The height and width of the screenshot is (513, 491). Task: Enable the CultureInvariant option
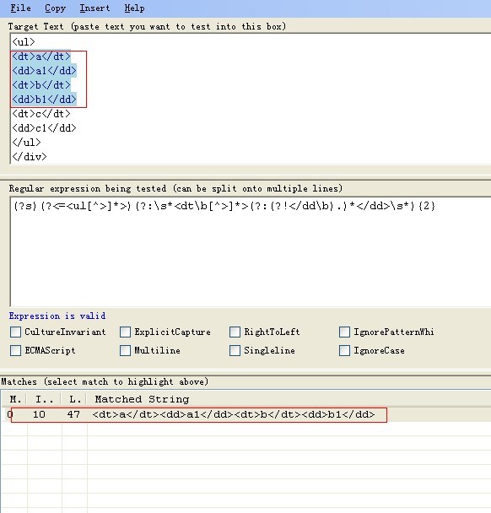[15, 332]
